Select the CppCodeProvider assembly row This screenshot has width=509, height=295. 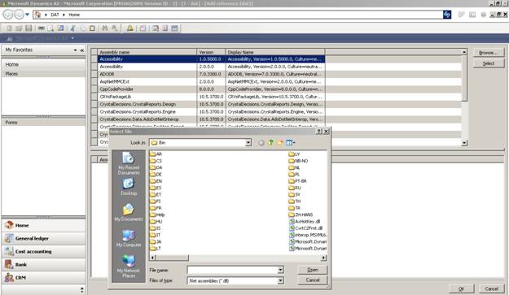[211, 89]
